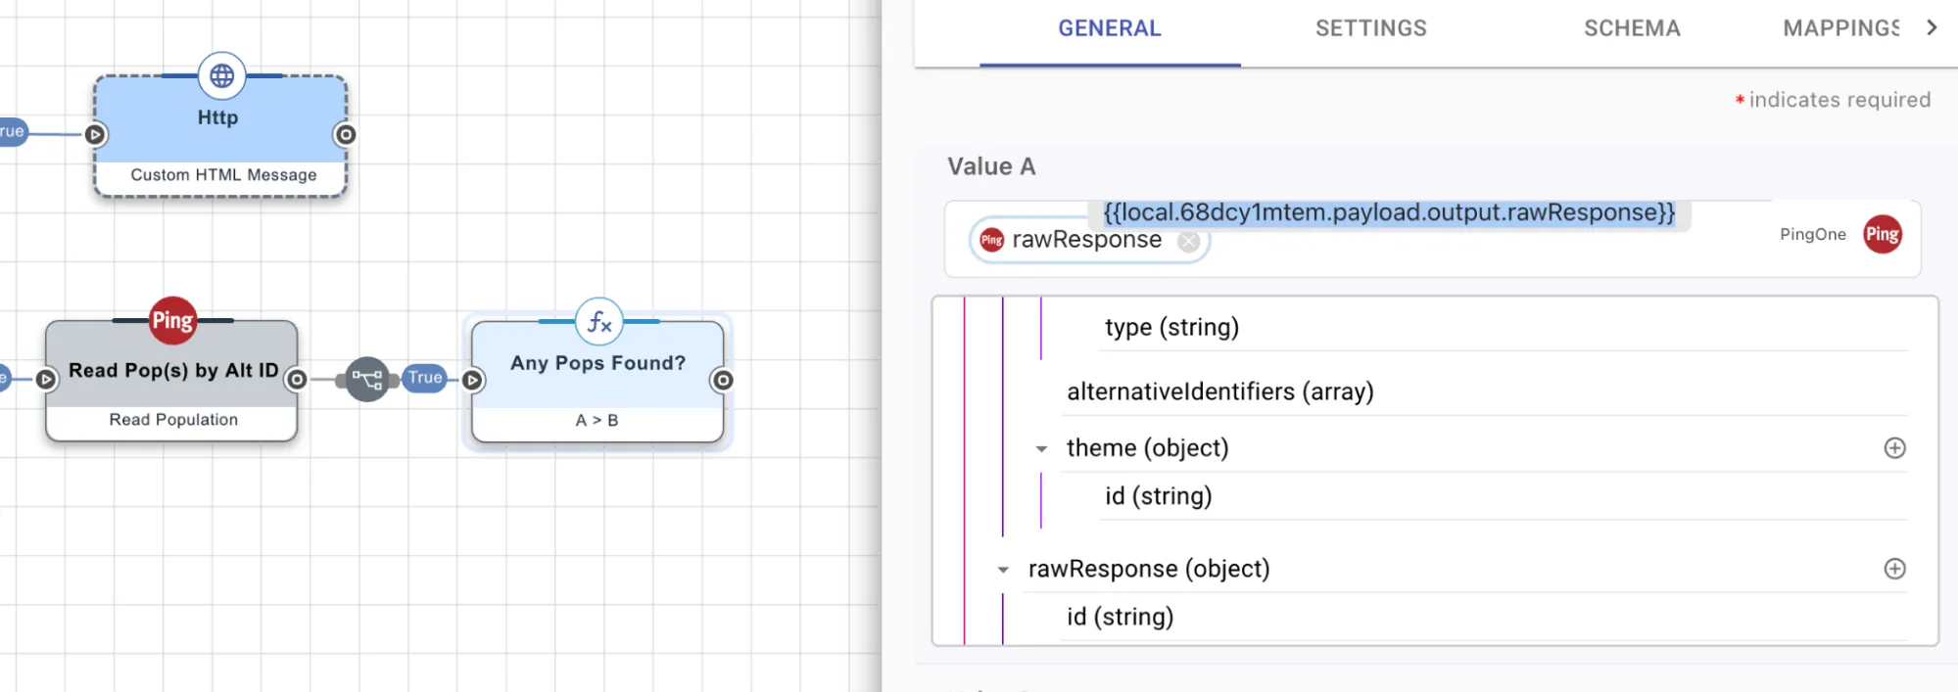The width and height of the screenshot is (1958, 692).
Task: Click the partial True label left of Http node
Action: click(12, 131)
